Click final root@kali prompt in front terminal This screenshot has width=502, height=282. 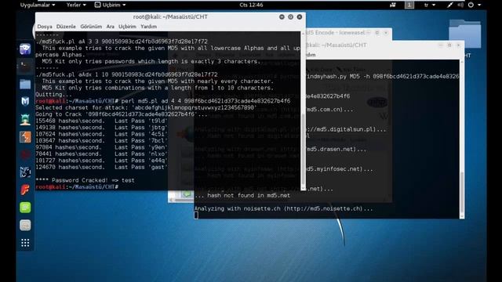click(77, 187)
